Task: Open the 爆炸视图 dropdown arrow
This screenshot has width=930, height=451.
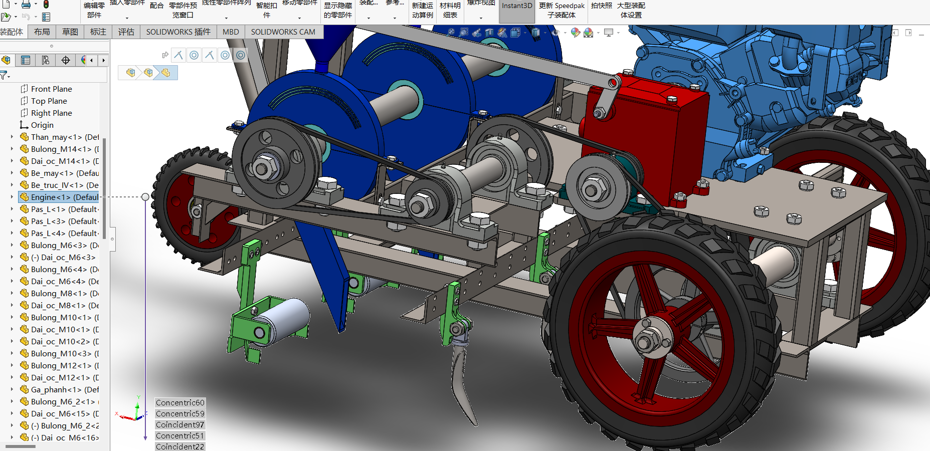Action: [x=481, y=18]
